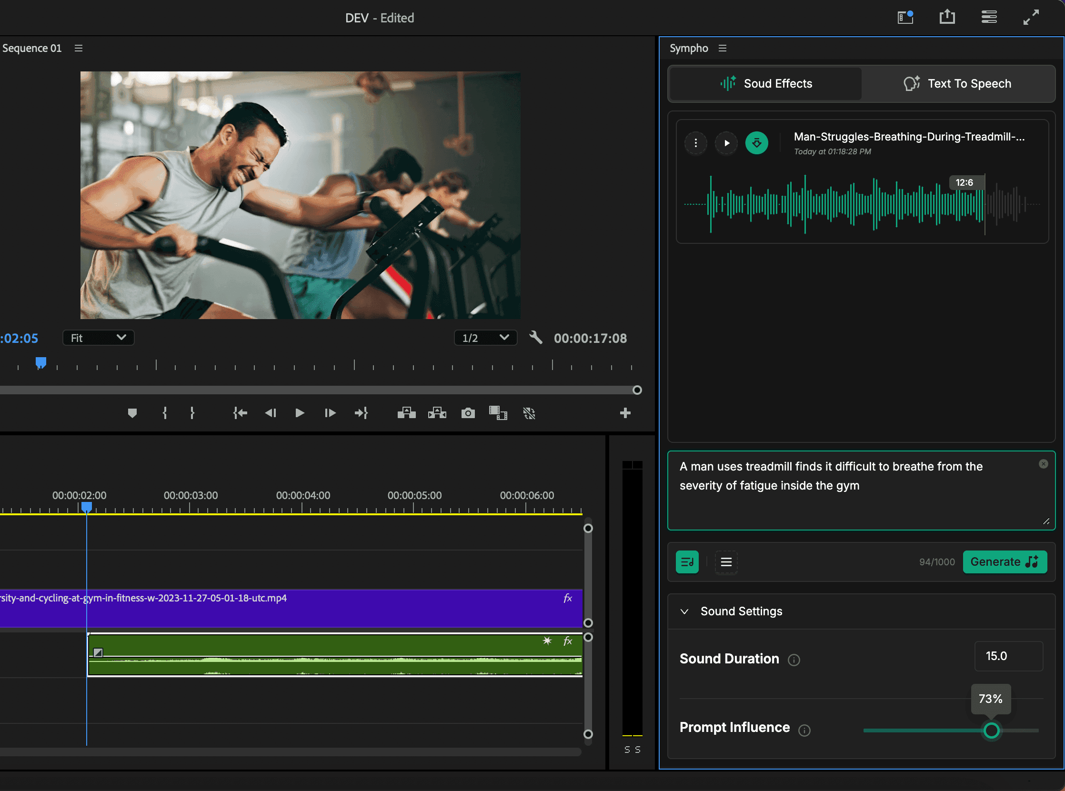Open Sequence 01 settings menu
The width and height of the screenshot is (1065, 791).
[79, 47]
